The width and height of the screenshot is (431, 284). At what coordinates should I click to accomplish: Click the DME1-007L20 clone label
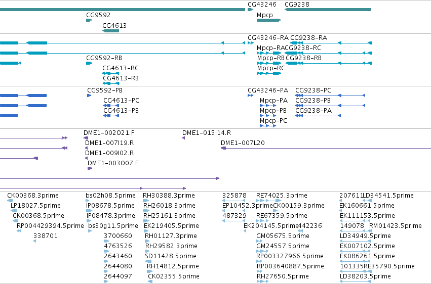243,143
